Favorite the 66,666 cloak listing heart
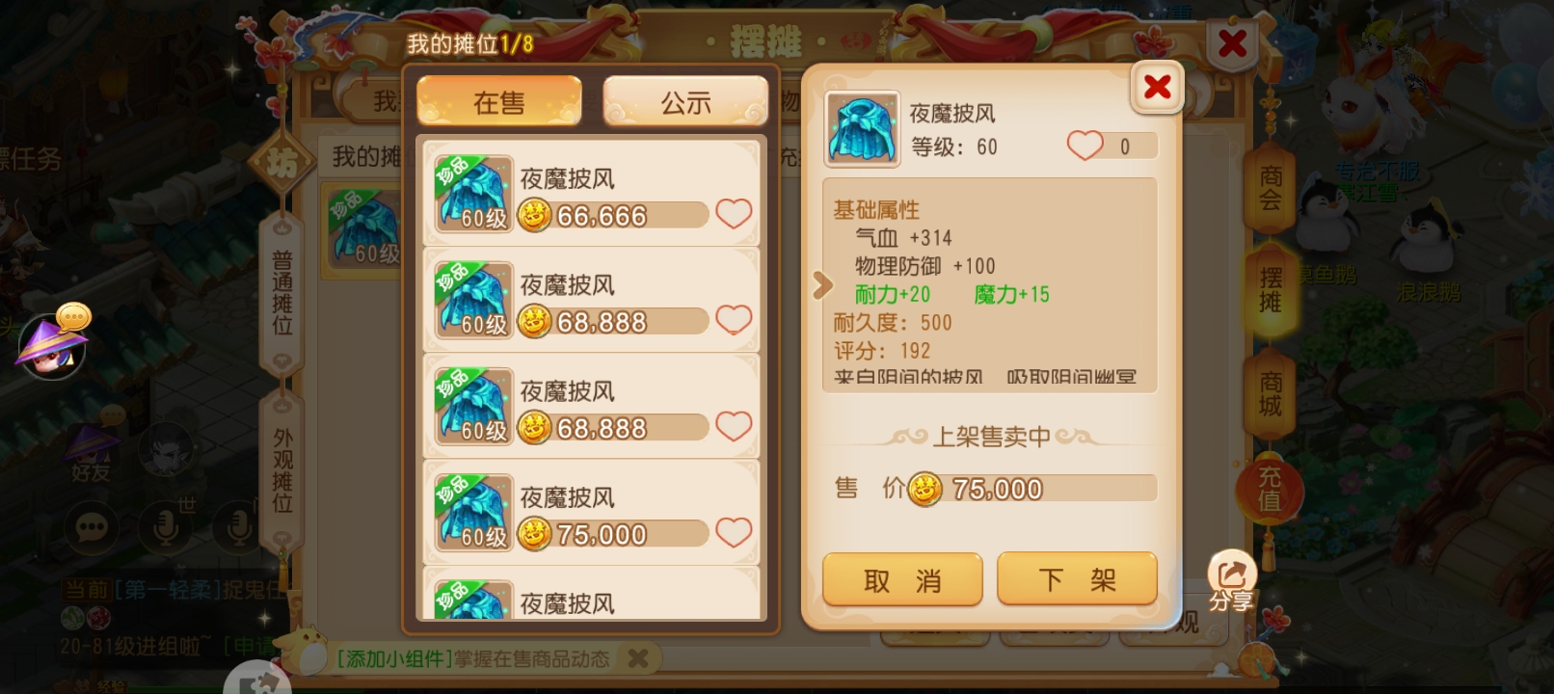The image size is (1554, 694). [734, 214]
